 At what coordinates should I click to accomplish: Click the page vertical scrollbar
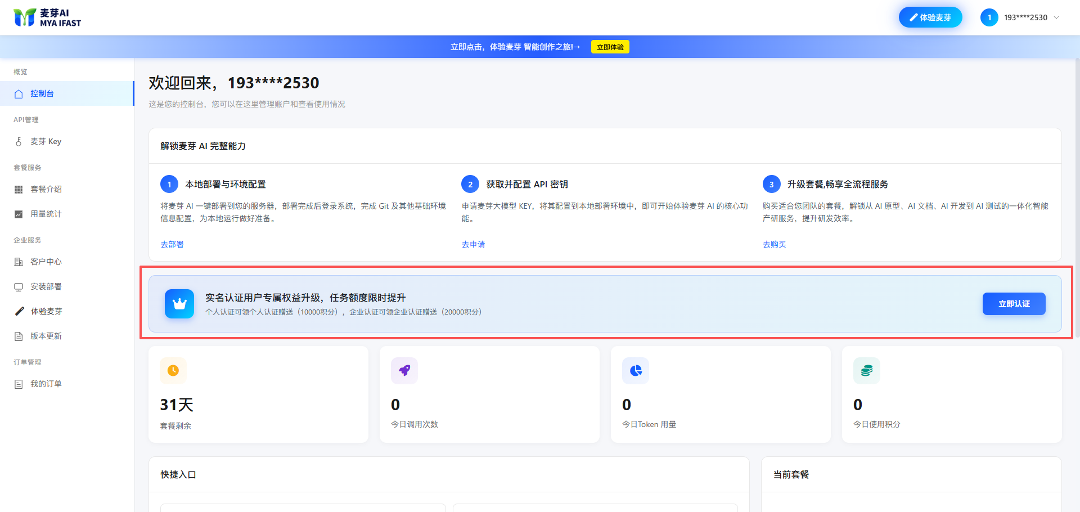(x=1077, y=197)
